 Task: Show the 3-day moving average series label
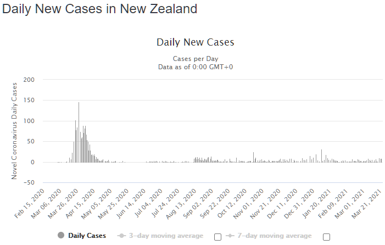click(x=167, y=236)
